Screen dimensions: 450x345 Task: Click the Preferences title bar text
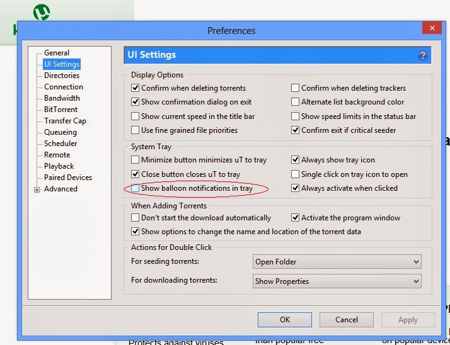(x=231, y=31)
